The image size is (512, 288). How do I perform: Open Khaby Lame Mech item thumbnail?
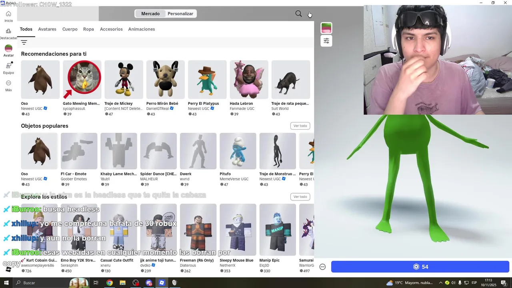click(119, 151)
